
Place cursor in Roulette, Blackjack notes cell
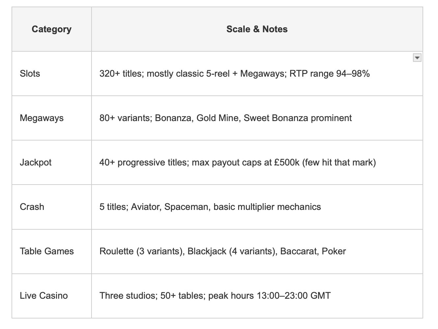(257, 251)
